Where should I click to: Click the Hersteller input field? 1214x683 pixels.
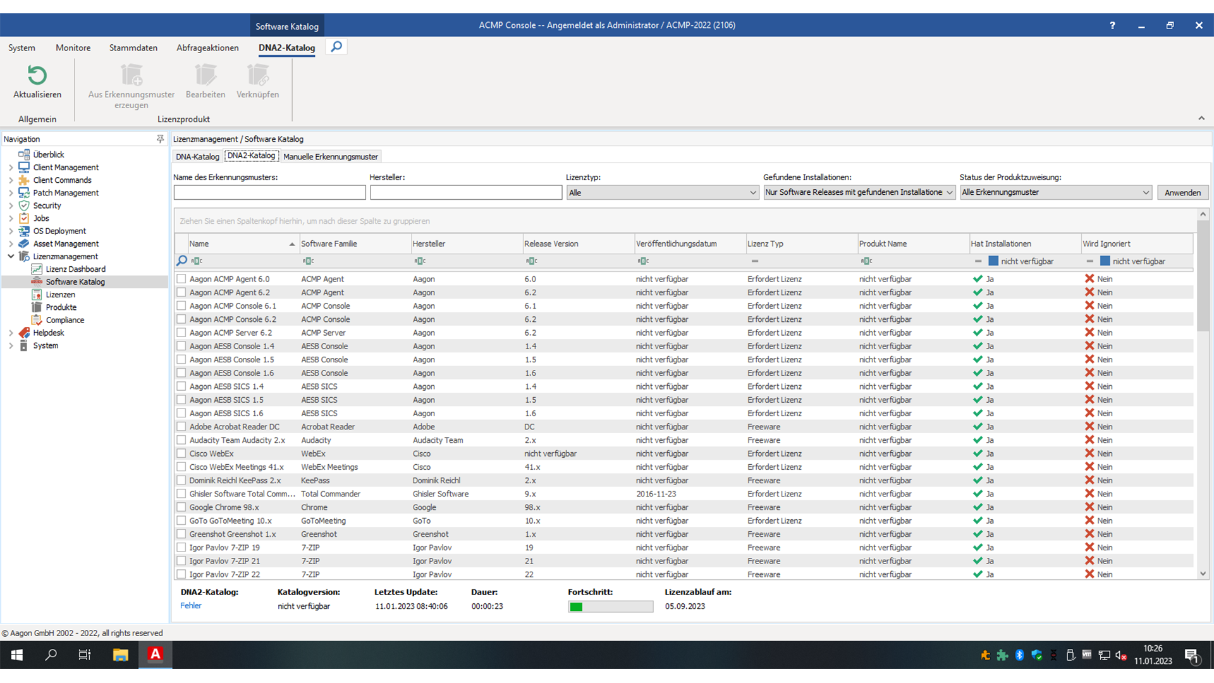point(466,193)
